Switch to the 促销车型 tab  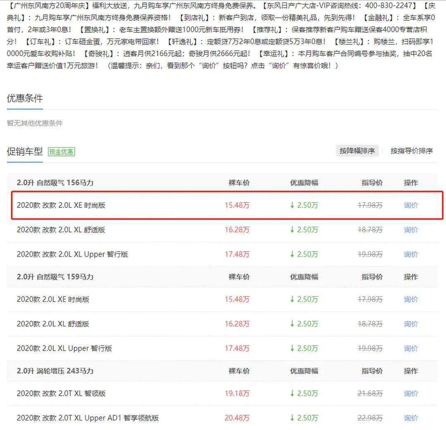pyautogui.click(x=24, y=151)
